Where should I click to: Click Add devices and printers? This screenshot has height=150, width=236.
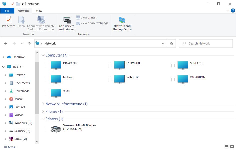[66, 23]
